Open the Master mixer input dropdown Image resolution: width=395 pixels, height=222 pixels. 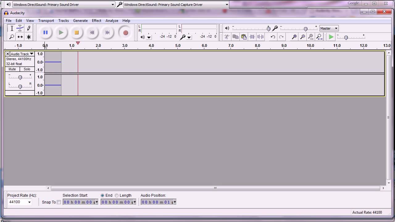(x=329, y=28)
